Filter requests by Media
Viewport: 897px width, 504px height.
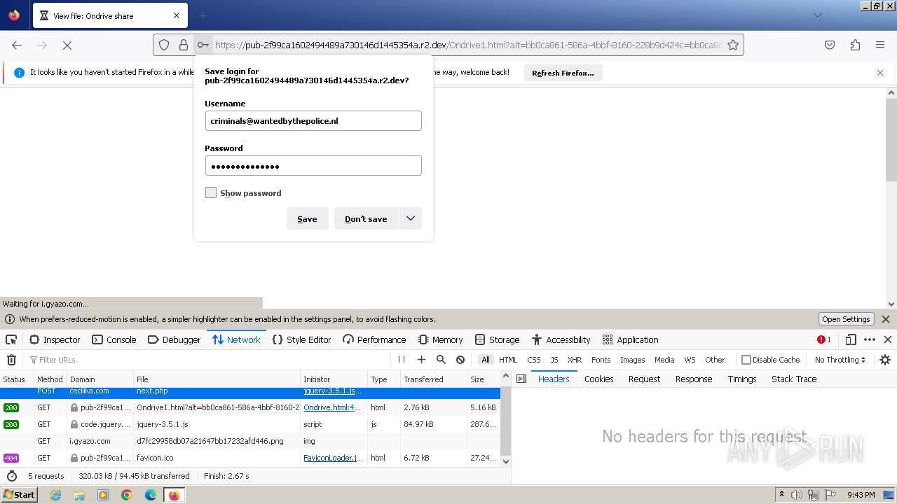(664, 360)
